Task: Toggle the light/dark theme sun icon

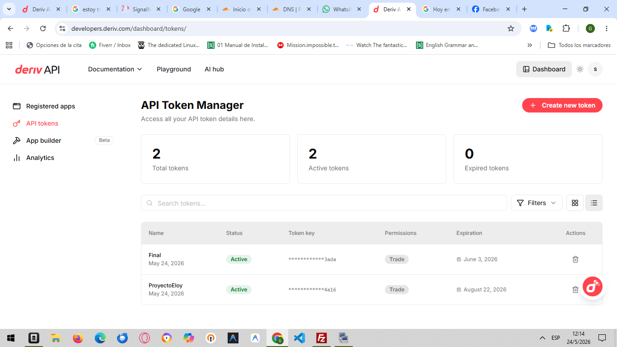Action: (x=580, y=69)
